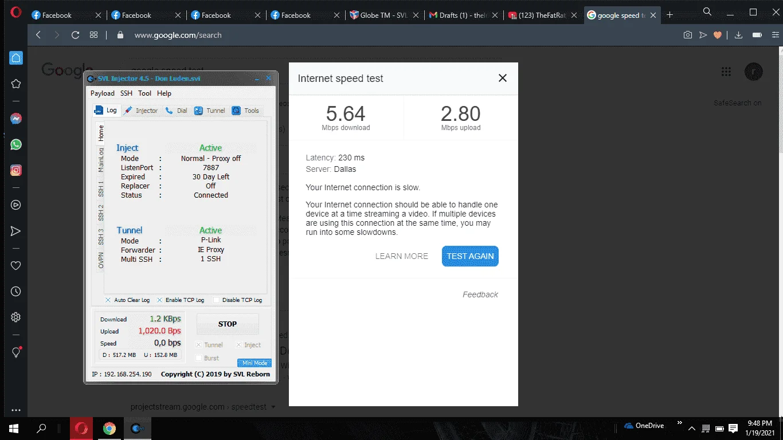This screenshot has width=783, height=440.
Task: Go to Opera sidebar Home
Action: pos(16,57)
